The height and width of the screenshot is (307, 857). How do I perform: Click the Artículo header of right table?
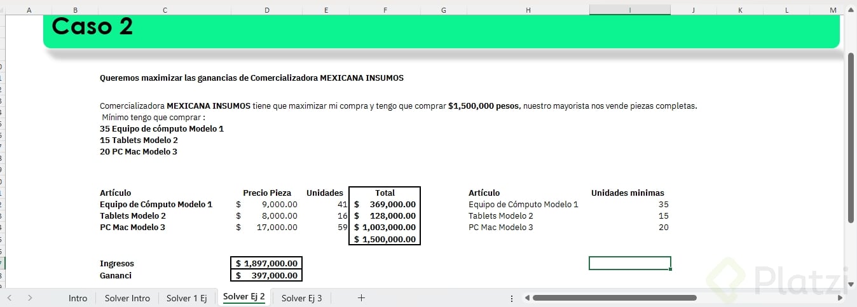click(x=484, y=193)
